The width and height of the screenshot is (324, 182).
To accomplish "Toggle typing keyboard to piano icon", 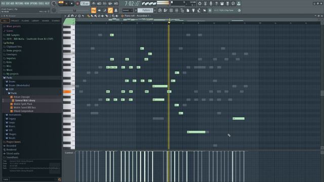I will [94, 10].
